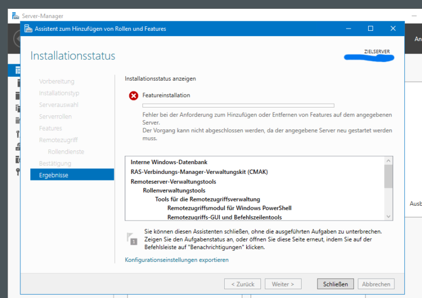
Task: Click the Zurück button
Action: coord(242,284)
